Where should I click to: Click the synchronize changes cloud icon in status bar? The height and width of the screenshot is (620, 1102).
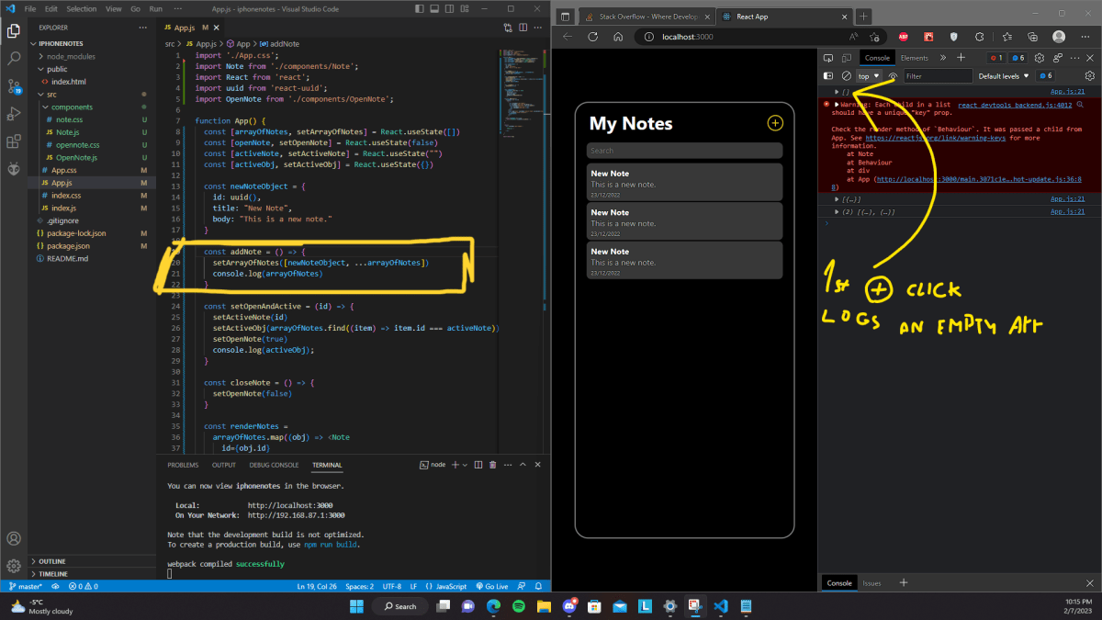56,586
